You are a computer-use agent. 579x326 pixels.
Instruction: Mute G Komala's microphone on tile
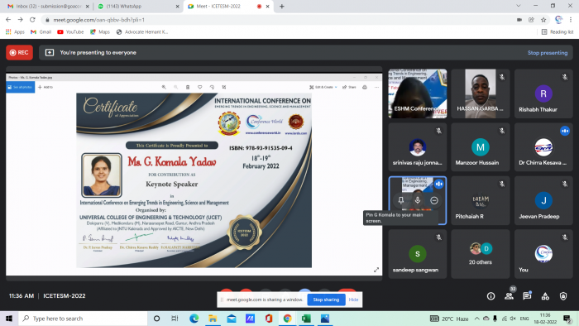pos(418,200)
